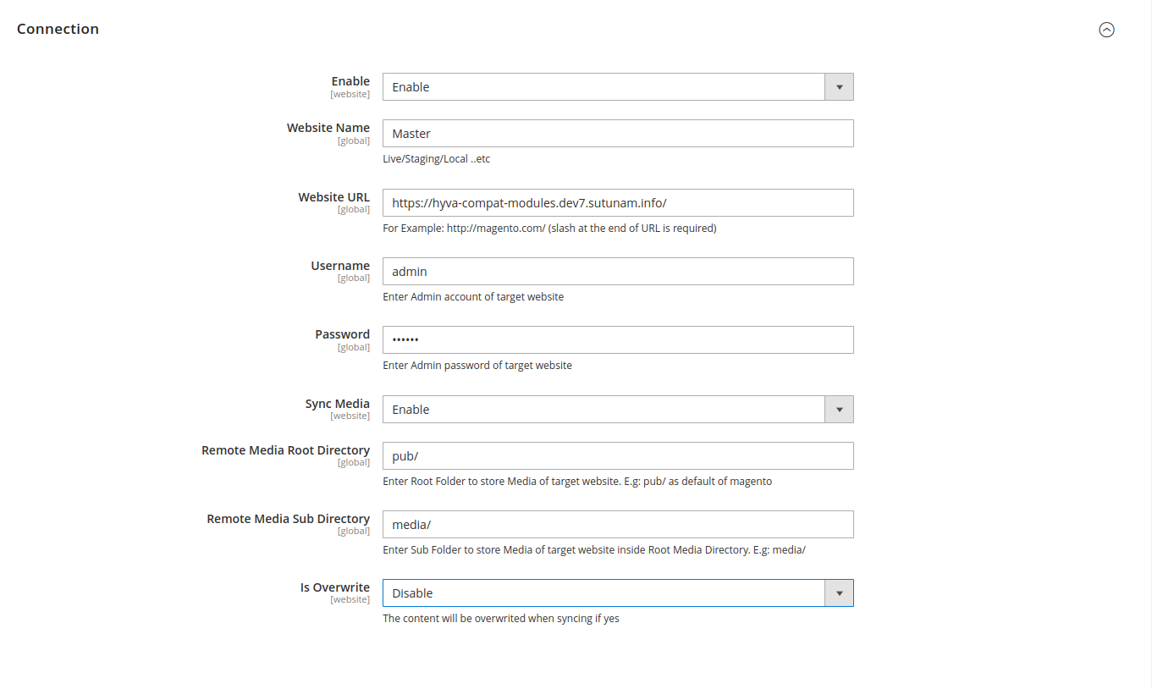Image resolution: width=1152 pixels, height=689 pixels.
Task: Click the Is Overwrite label
Action: click(x=335, y=587)
